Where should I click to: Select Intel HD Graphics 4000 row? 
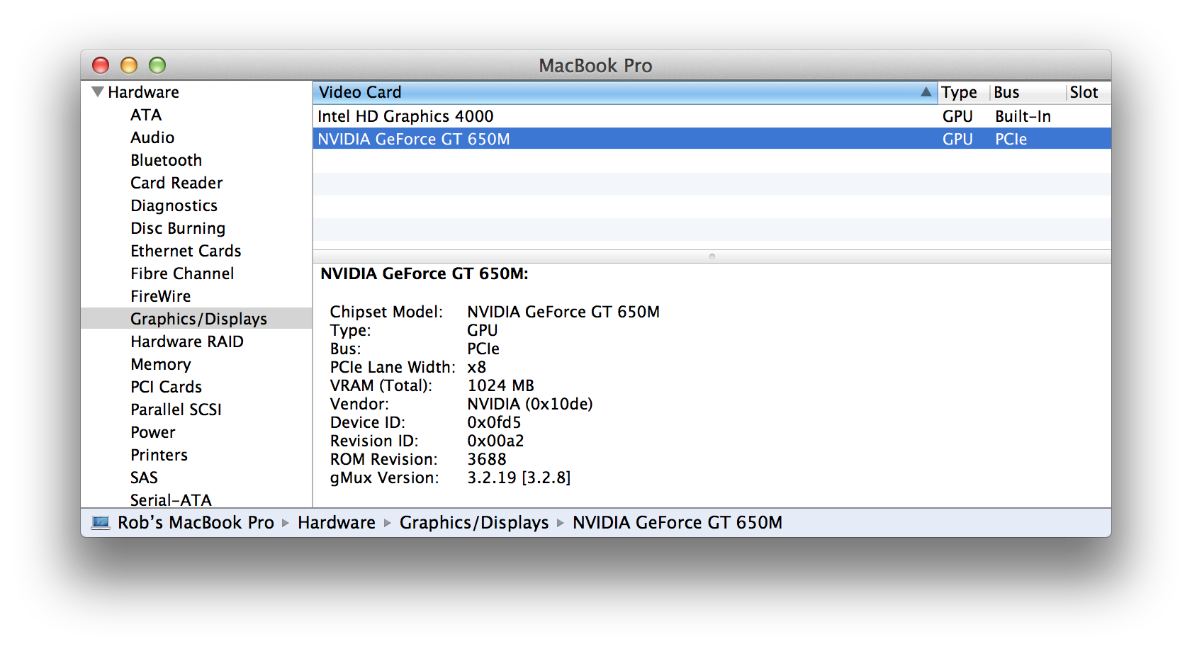[405, 116]
